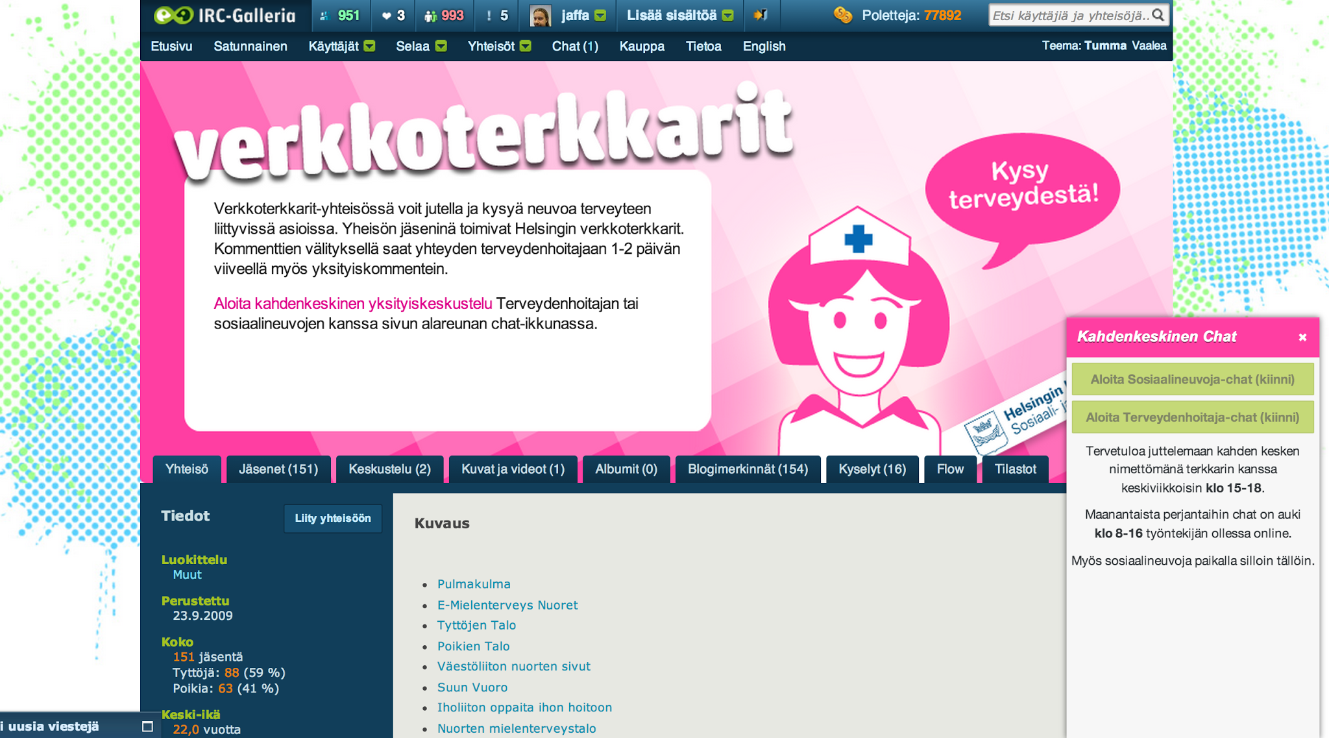1329x738 pixels.
Task: Click the gold coins Poletteja icon
Action: (843, 15)
